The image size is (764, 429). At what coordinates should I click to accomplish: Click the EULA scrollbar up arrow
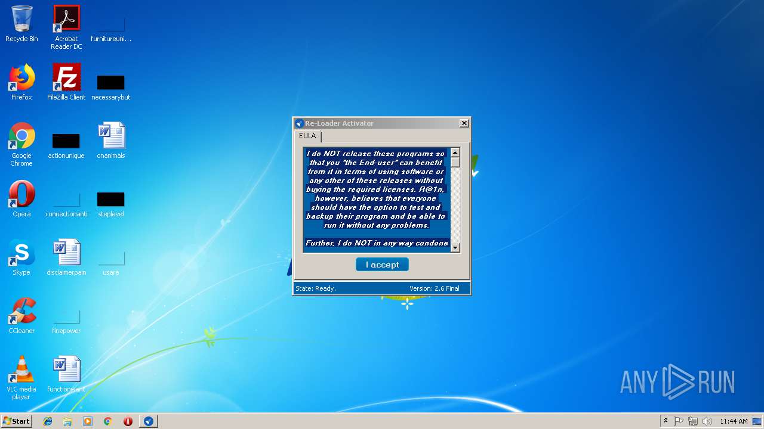(455, 153)
